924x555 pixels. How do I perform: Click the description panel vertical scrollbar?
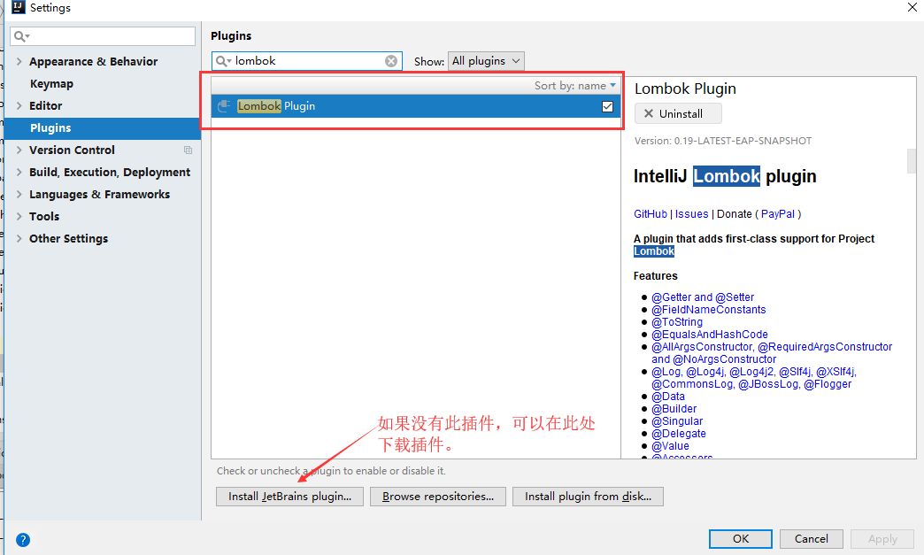coord(911,161)
